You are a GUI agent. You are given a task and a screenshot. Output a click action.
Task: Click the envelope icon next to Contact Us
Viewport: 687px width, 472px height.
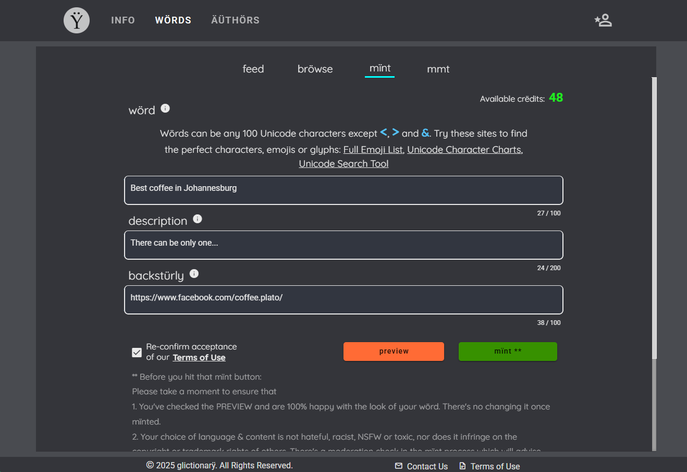coord(399,466)
